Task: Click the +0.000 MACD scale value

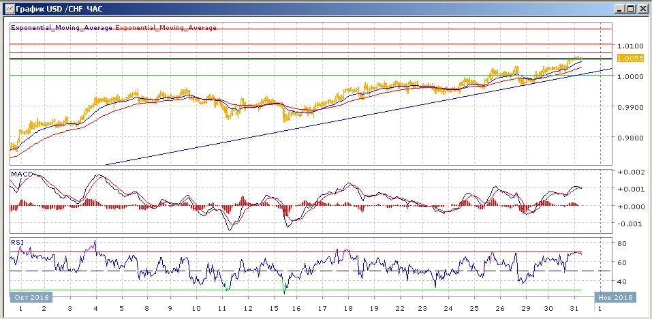Action: click(632, 207)
